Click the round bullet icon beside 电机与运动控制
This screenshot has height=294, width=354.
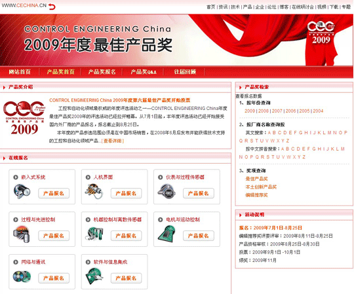pos(161,219)
